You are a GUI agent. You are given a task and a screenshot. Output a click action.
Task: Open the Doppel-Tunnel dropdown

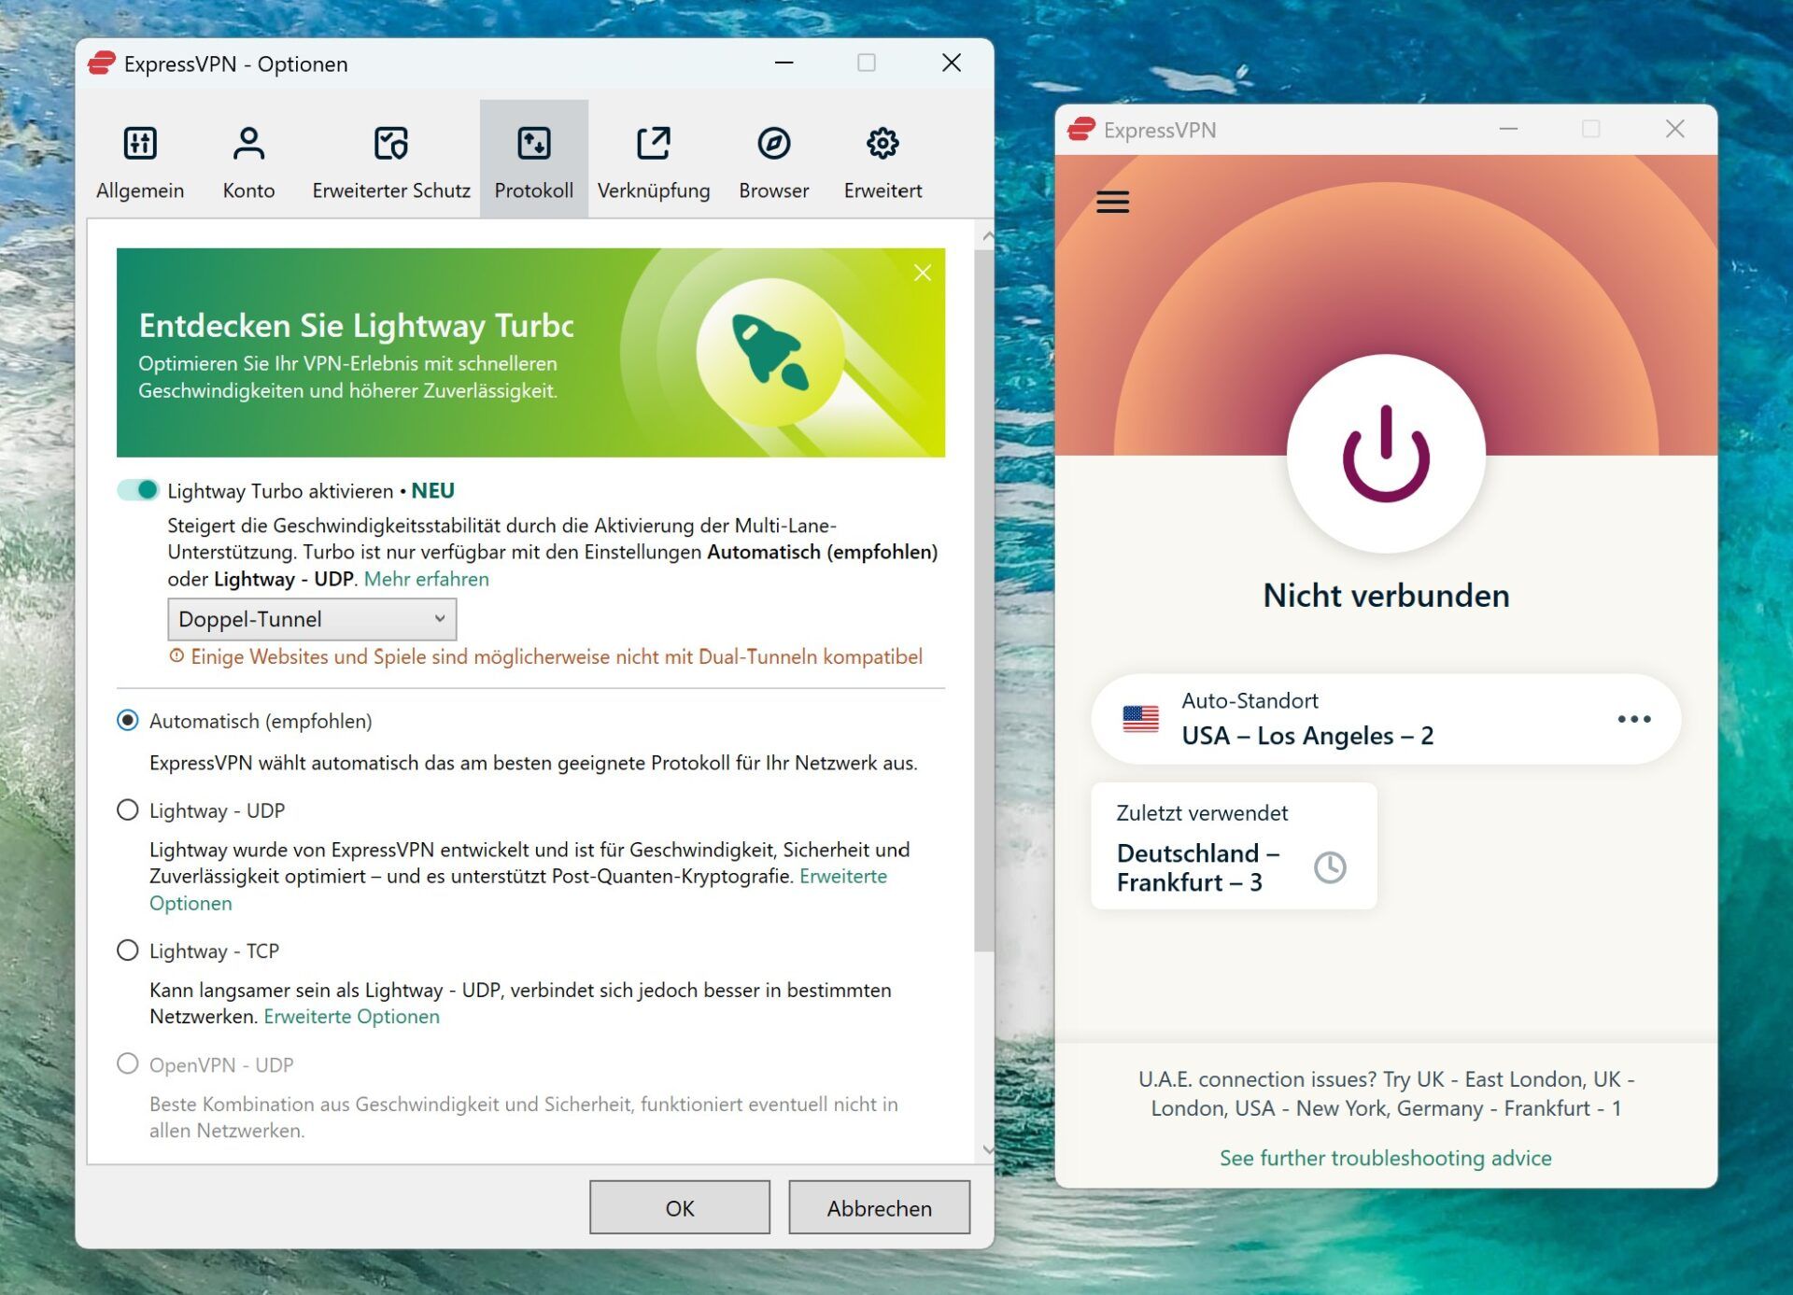pos(312,619)
